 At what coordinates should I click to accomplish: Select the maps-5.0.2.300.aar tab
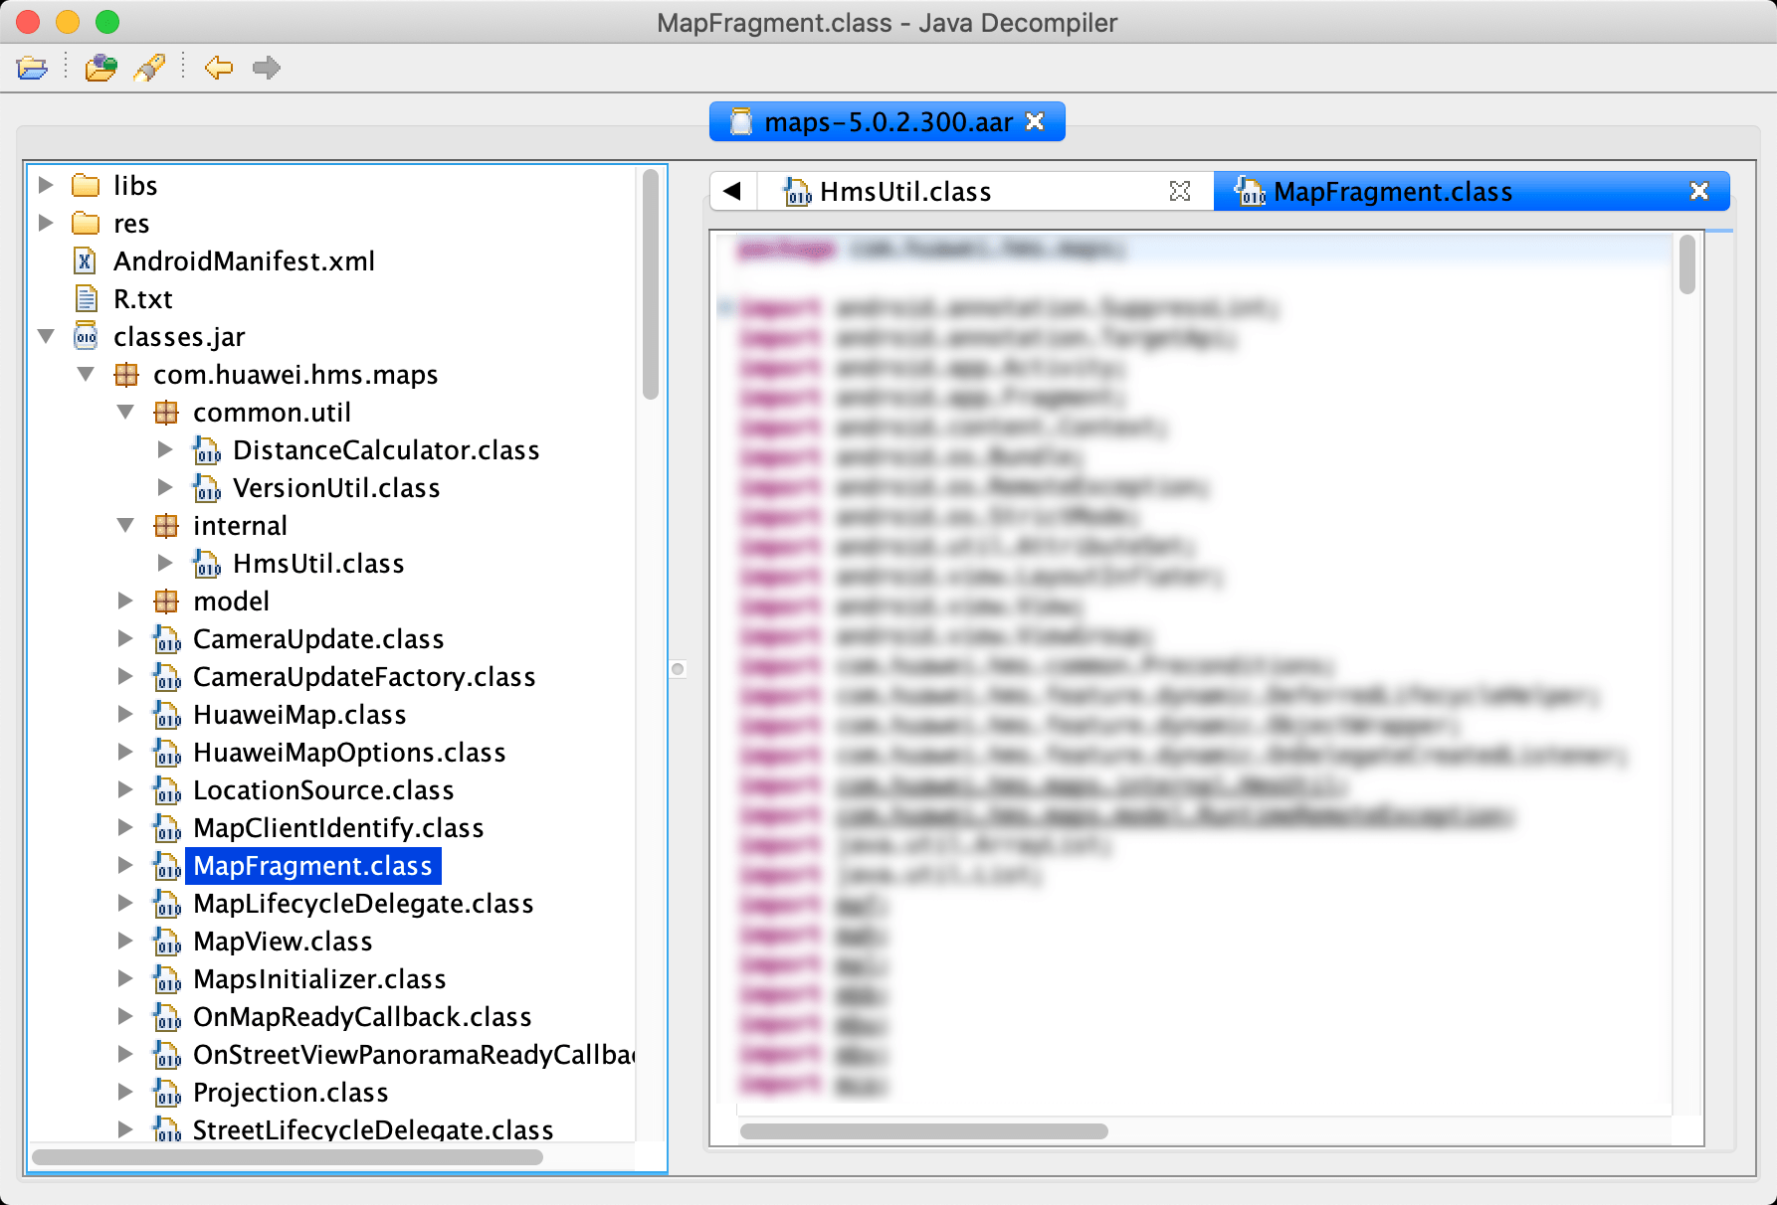pyautogui.click(x=888, y=122)
